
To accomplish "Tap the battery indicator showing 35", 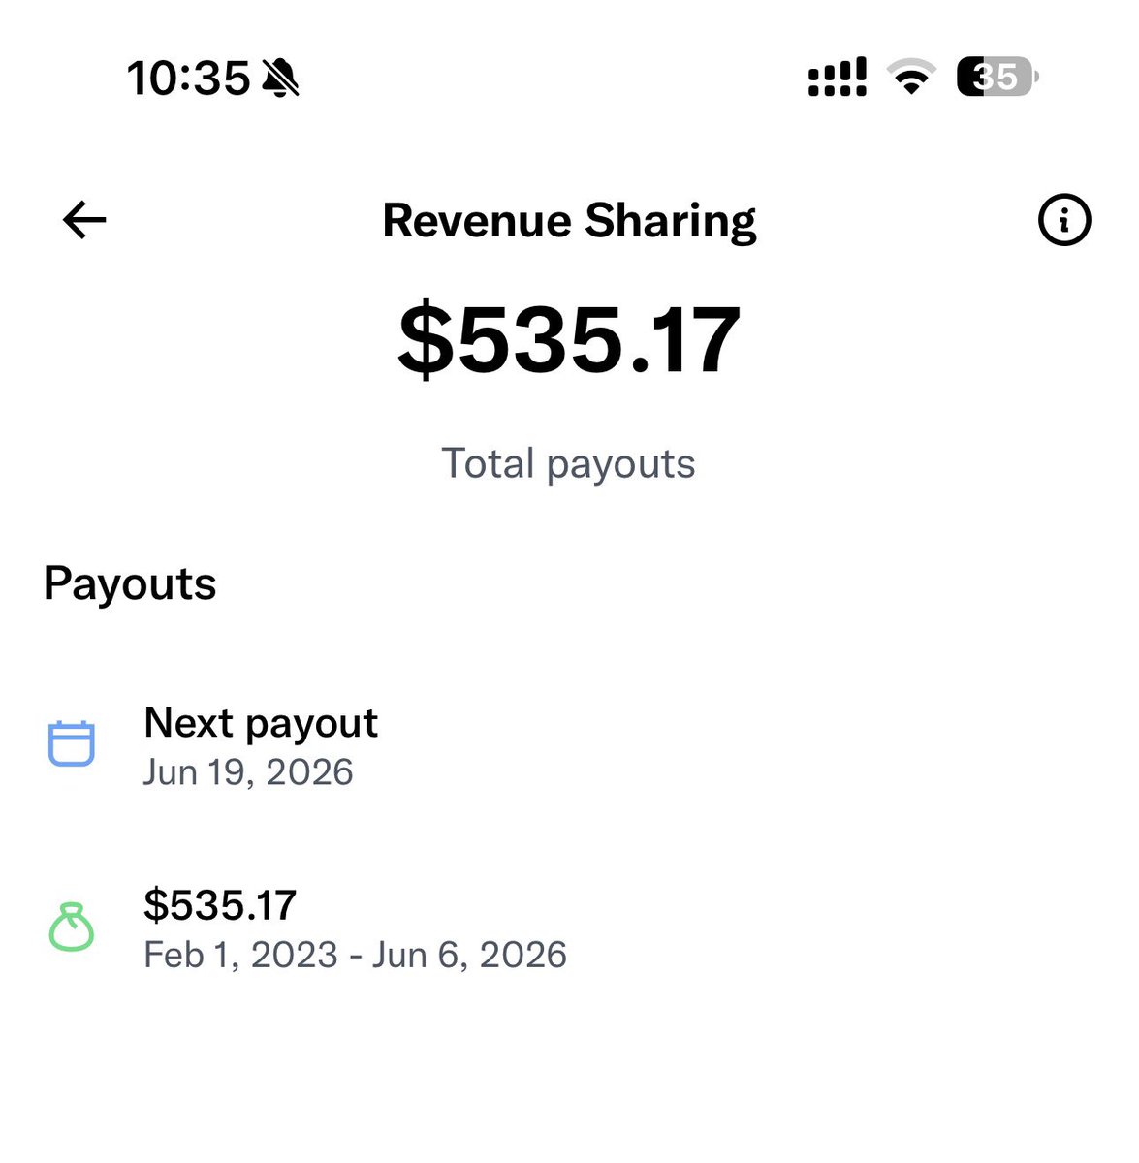I will tap(997, 77).
